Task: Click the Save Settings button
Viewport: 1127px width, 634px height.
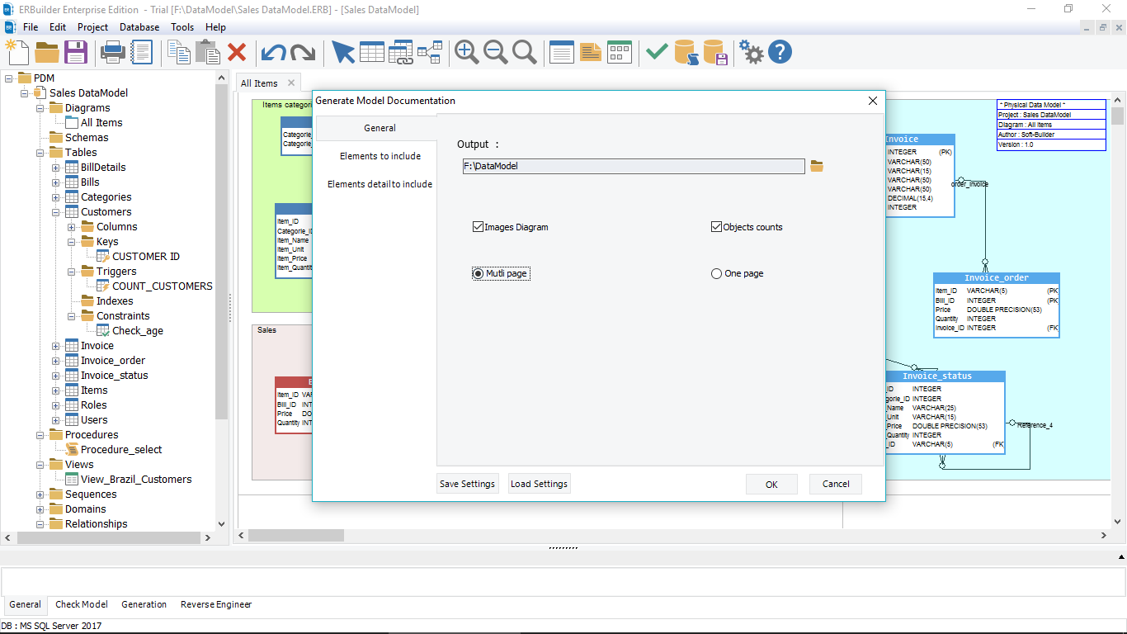Action: 467,483
